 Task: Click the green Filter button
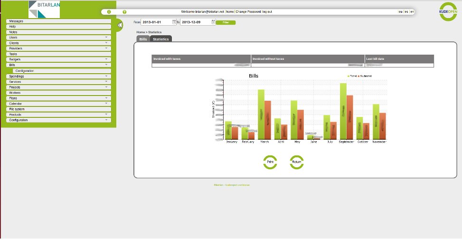226,22
